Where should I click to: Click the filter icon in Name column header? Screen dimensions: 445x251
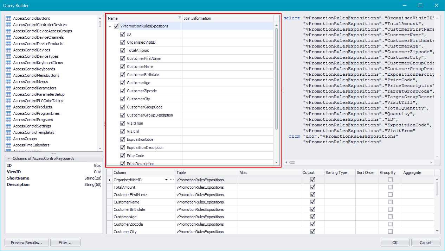tap(180, 18)
